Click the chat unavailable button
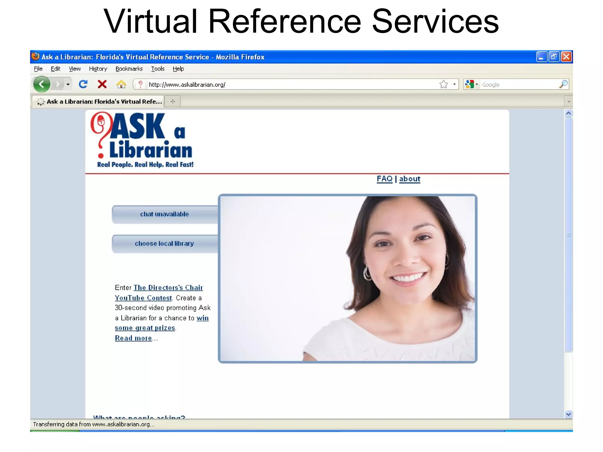Image resolution: width=603 pixels, height=452 pixels. (x=165, y=214)
